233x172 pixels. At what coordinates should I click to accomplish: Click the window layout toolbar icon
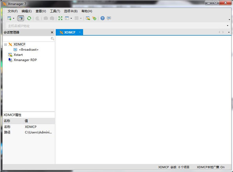coord(67,18)
